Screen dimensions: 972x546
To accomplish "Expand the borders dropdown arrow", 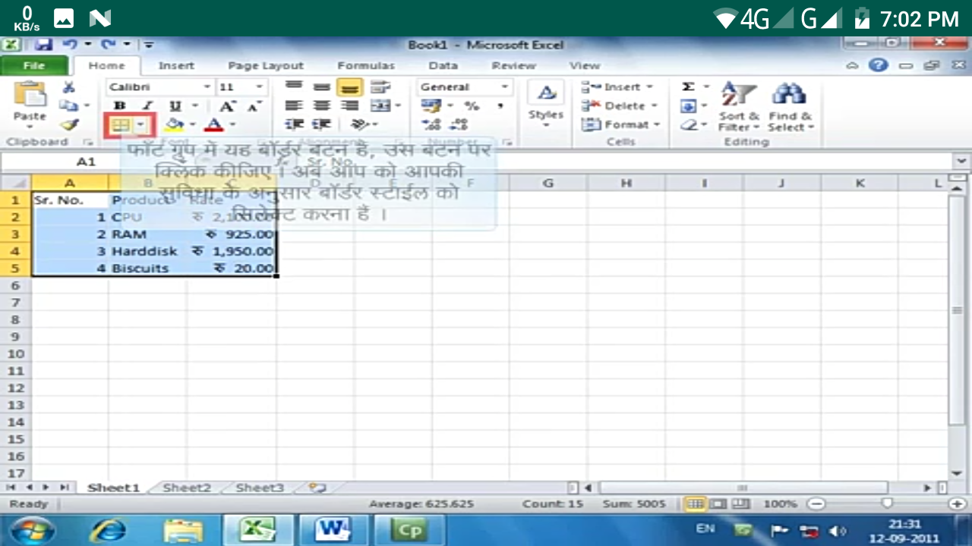I will tap(141, 125).
